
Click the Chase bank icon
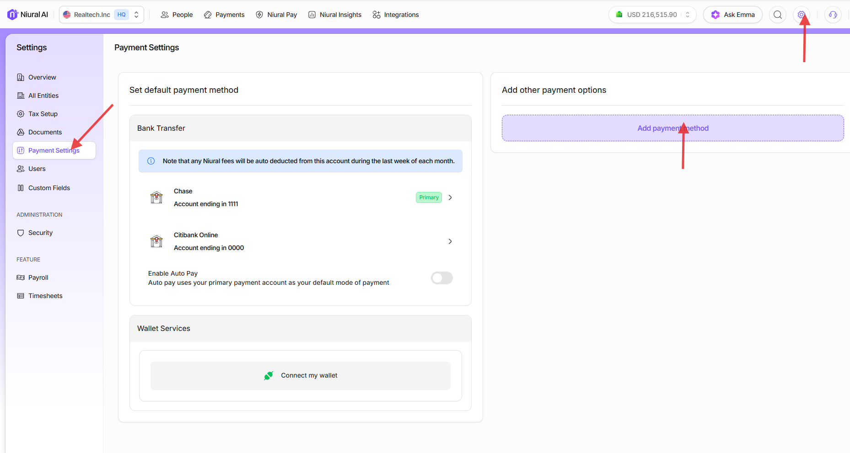click(x=156, y=197)
